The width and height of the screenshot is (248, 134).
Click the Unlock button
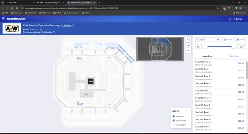228,40
